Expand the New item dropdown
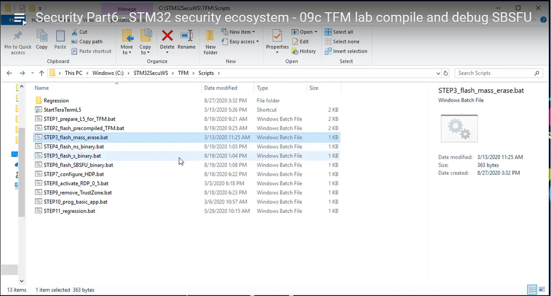Screen dimensions: 551x296 pyautogui.click(x=238, y=32)
